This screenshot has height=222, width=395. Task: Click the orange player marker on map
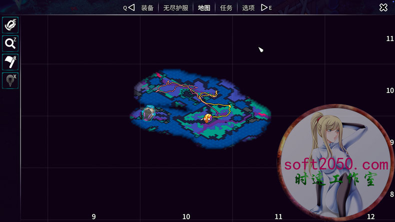[207, 118]
